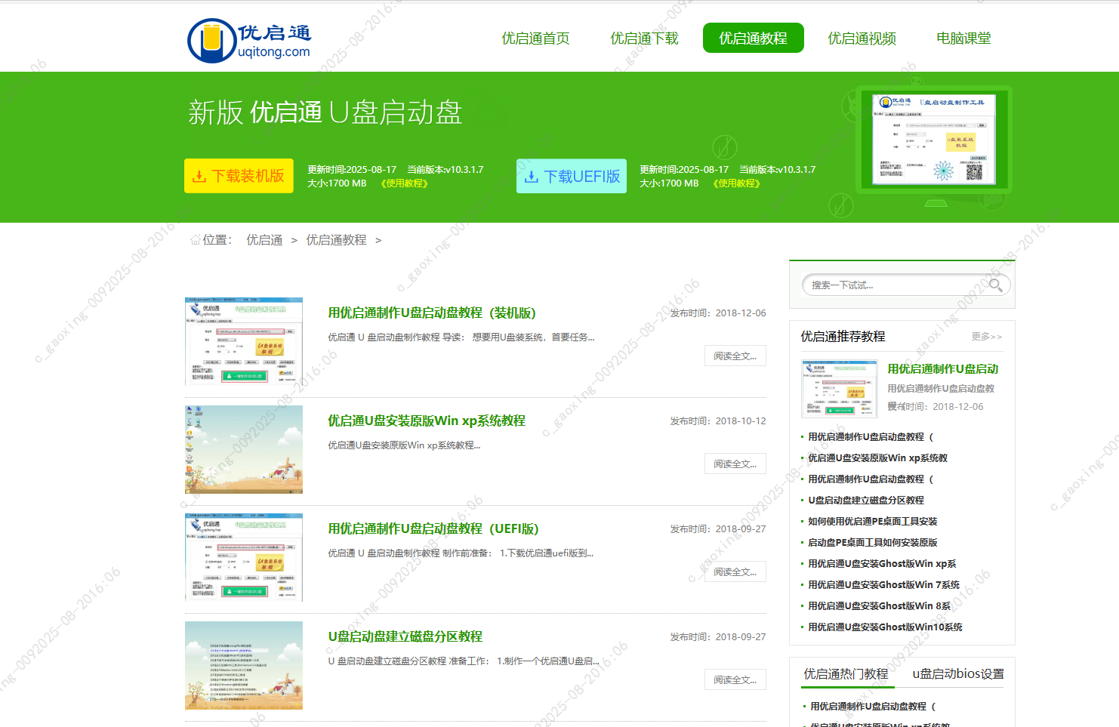This screenshot has height=727, width=1119.
Task: Expand recommended tutorials via 更多>> link
Action: [986, 337]
